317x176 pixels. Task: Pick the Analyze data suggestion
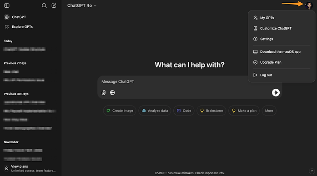pos(155,111)
